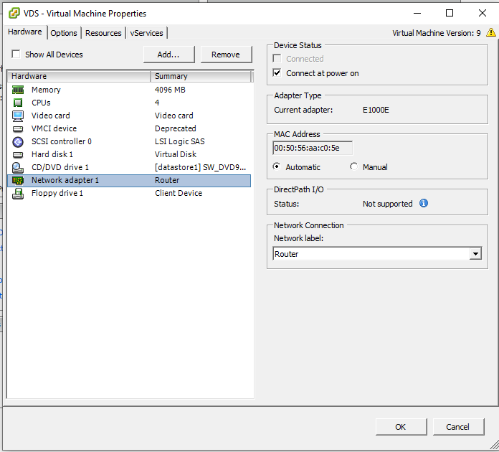
Task: Click the Cancel button
Action: pos(458,427)
